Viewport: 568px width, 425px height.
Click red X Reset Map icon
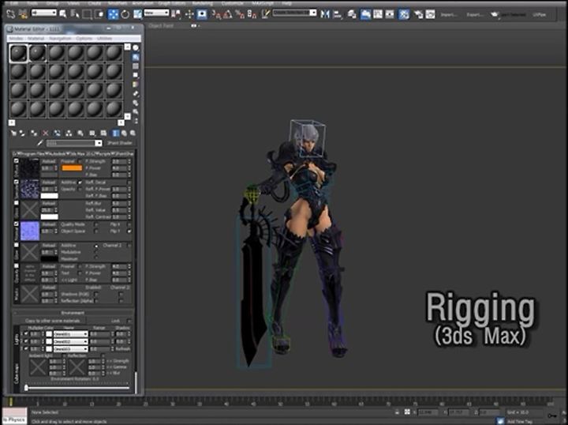(x=45, y=133)
